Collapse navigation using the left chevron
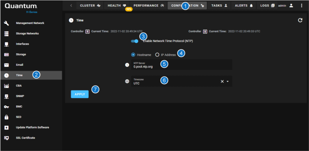Screen dimensions: 309x151 [71, 5]
